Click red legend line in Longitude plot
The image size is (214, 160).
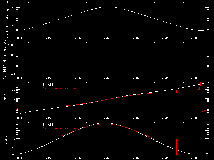click(30, 89)
